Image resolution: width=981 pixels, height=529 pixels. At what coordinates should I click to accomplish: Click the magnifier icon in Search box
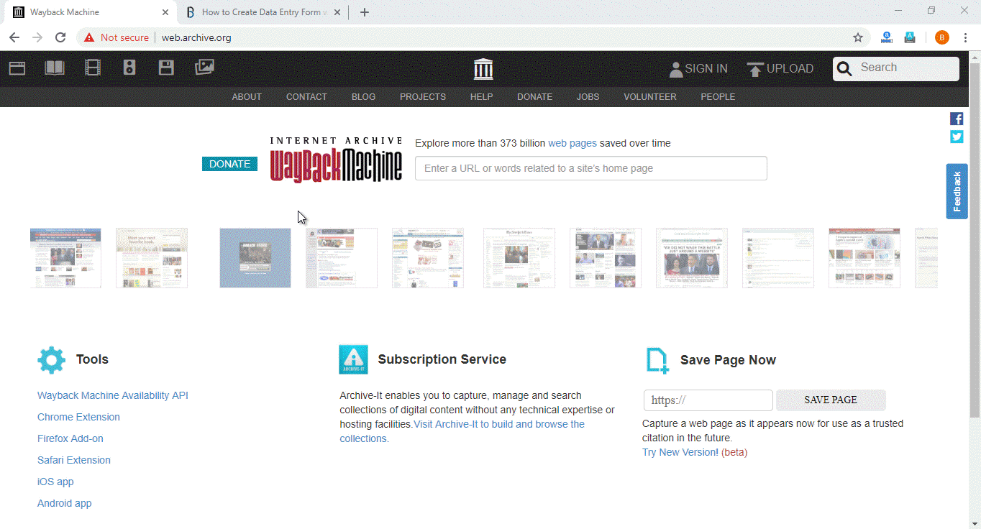844,68
